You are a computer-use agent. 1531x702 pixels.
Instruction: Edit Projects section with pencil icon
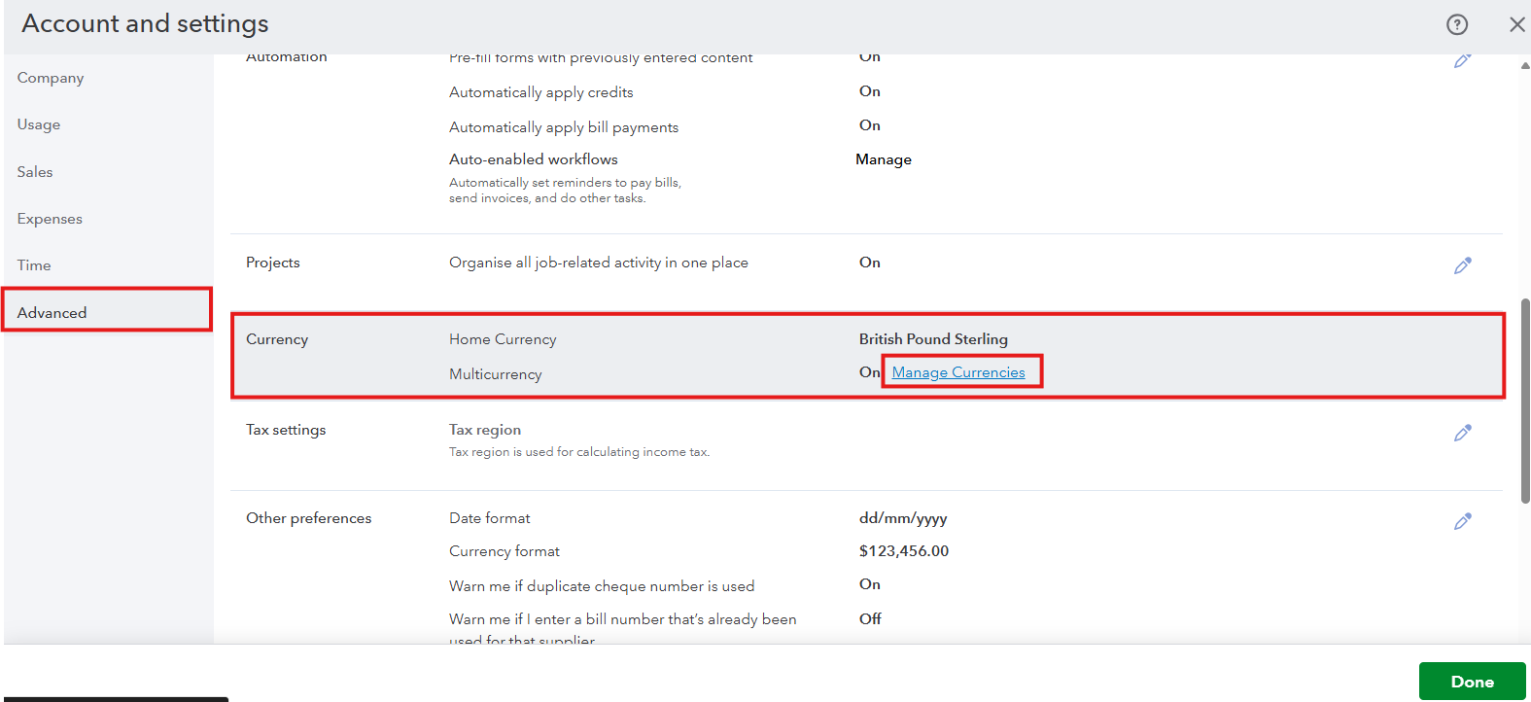[1462, 265]
